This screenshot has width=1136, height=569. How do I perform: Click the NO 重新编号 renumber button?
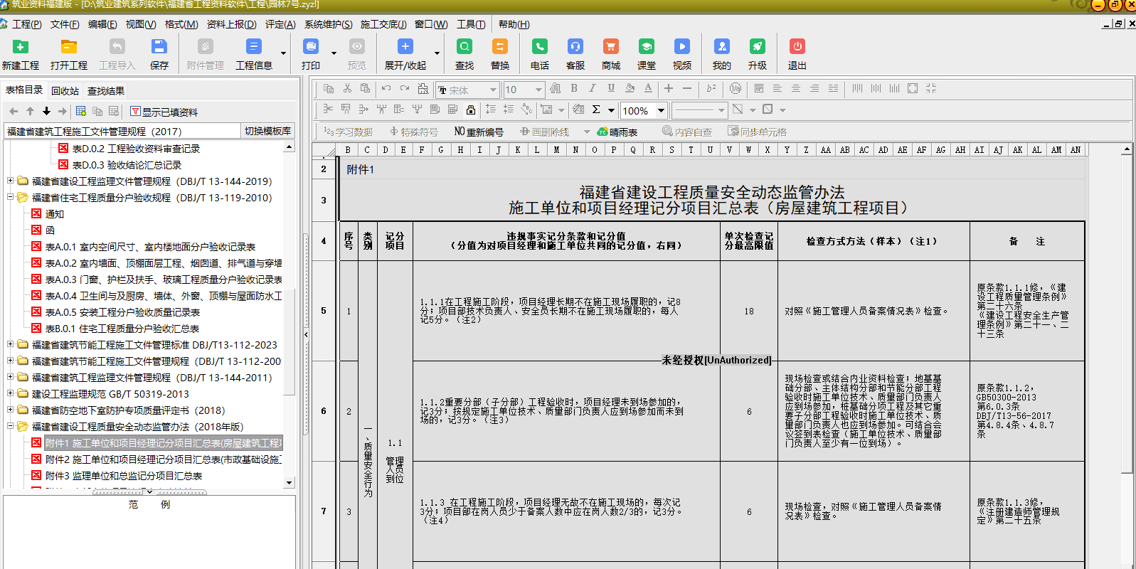pos(479,132)
